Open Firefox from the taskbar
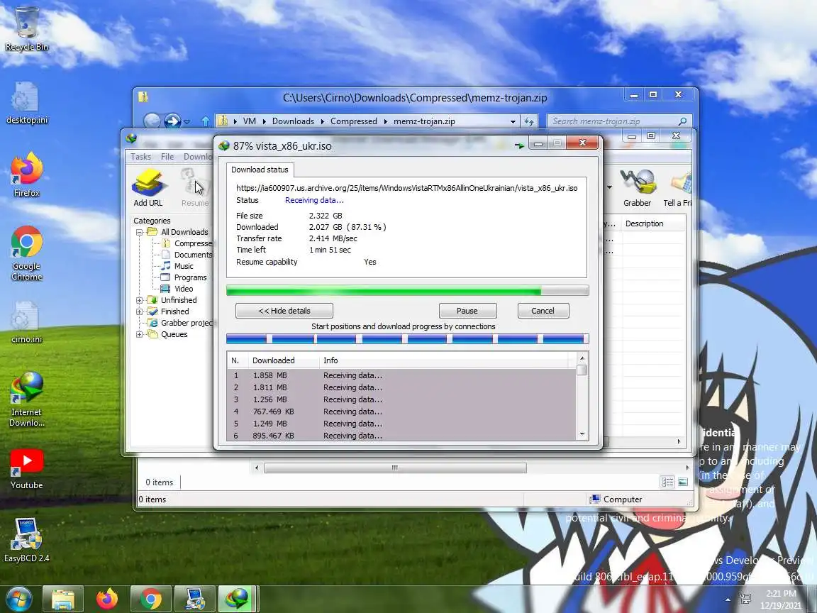The width and height of the screenshot is (817, 613). pos(107,599)
